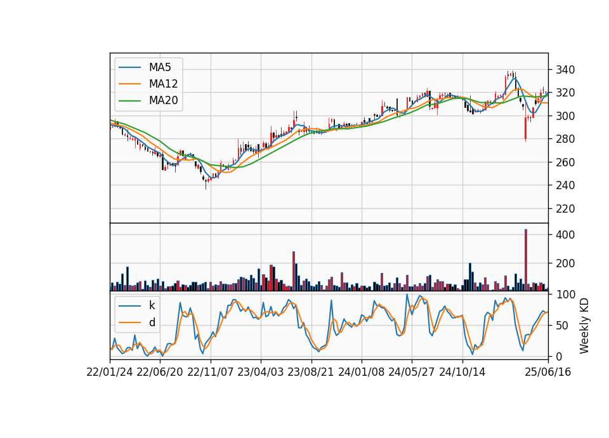Click the k legend label
The image size is (609, 438).
click(152, 305)
